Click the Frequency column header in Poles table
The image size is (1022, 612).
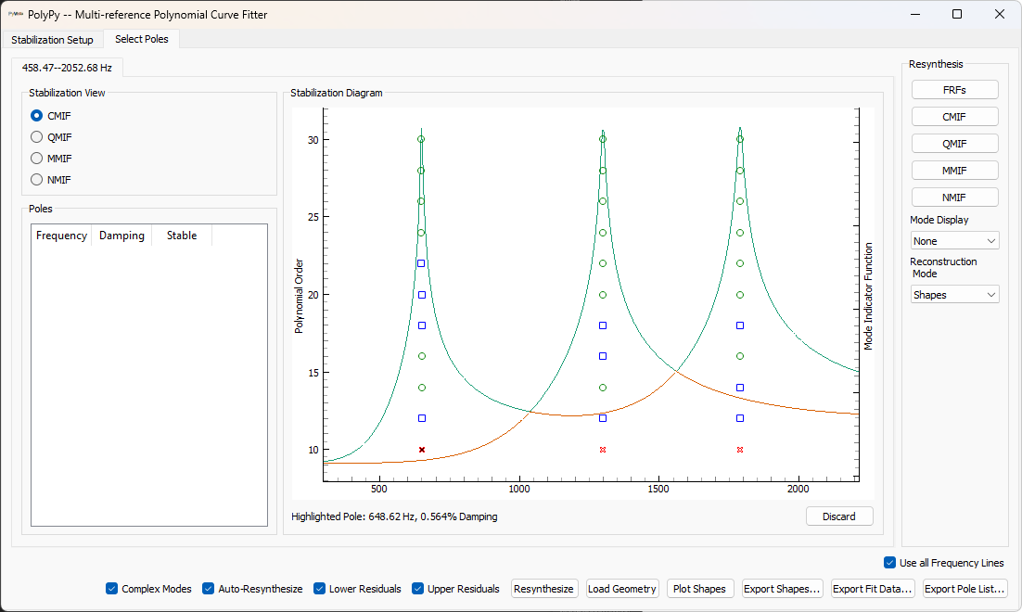pos(61,236)
